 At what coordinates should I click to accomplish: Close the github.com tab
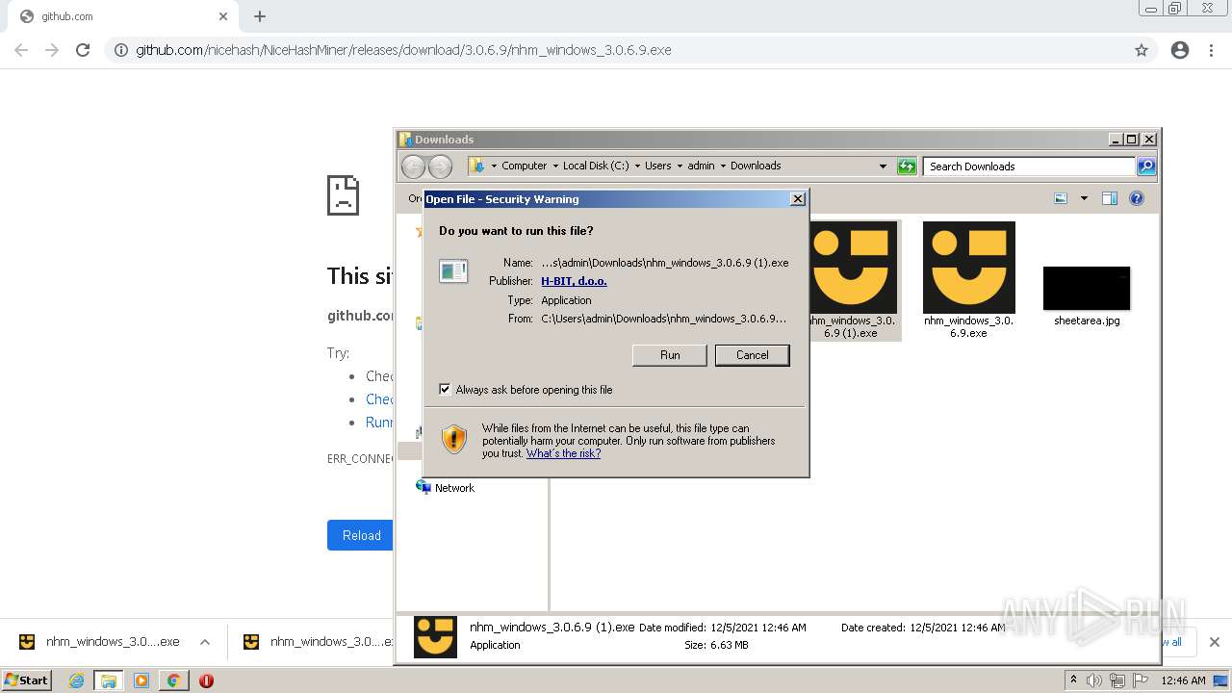click(x=223, y=16)
